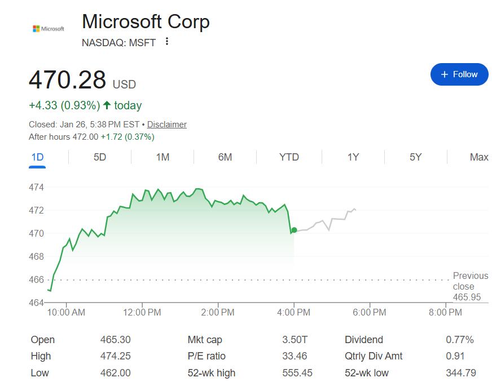Switch to the 1Y chart tab
This screenshot has height=382, width=492.
point(353,157)
